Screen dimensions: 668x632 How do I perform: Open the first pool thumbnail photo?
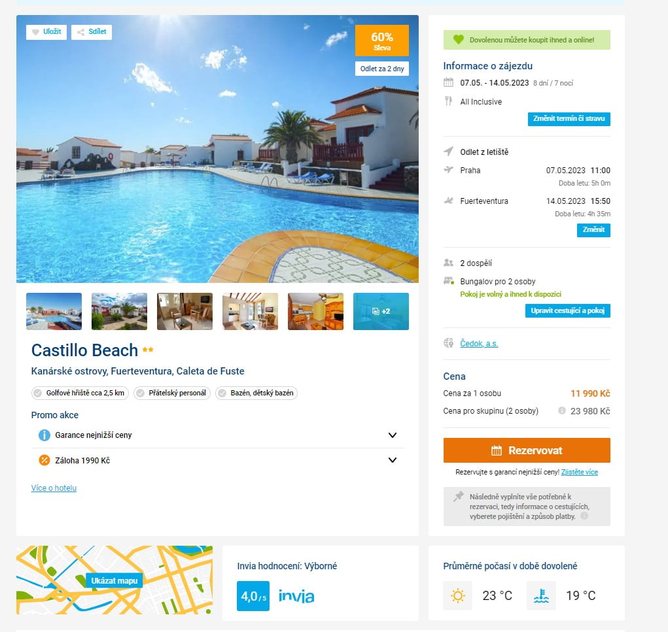point(54,311)
